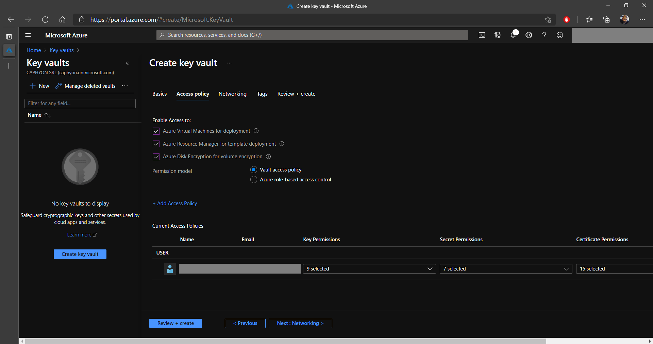Image resolution: width=653 pixels, height=344 pixels.
Task: Toggle Azure Disk Encryption for volume encryption checkbox
Action: (x=156, y=157)
